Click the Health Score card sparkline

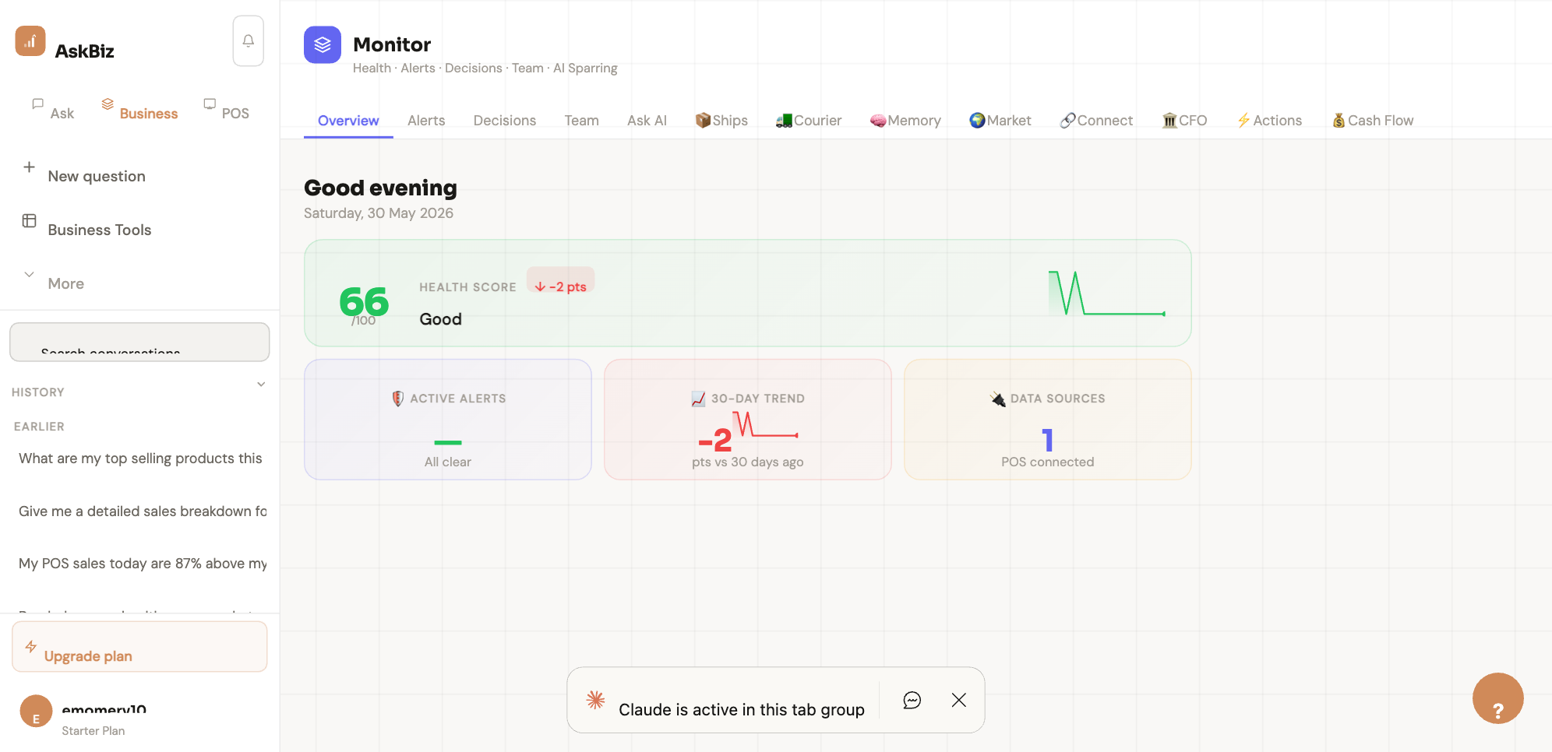[1106, 293]
